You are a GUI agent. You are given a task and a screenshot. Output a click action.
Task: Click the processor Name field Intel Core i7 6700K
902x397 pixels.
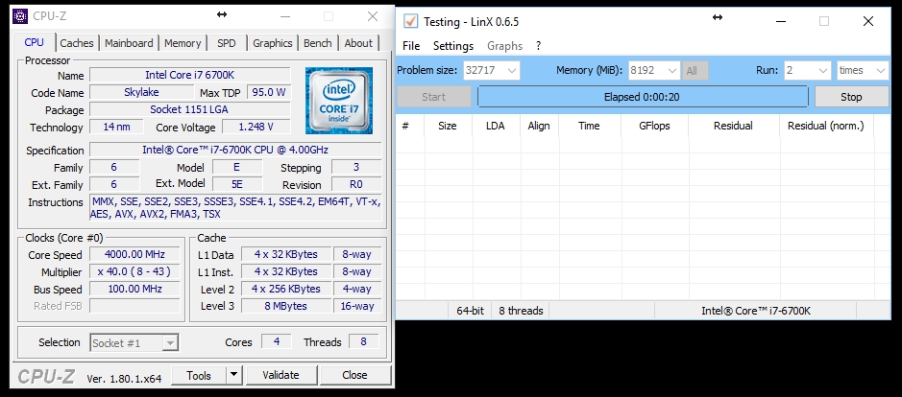(x=190, y=75)
